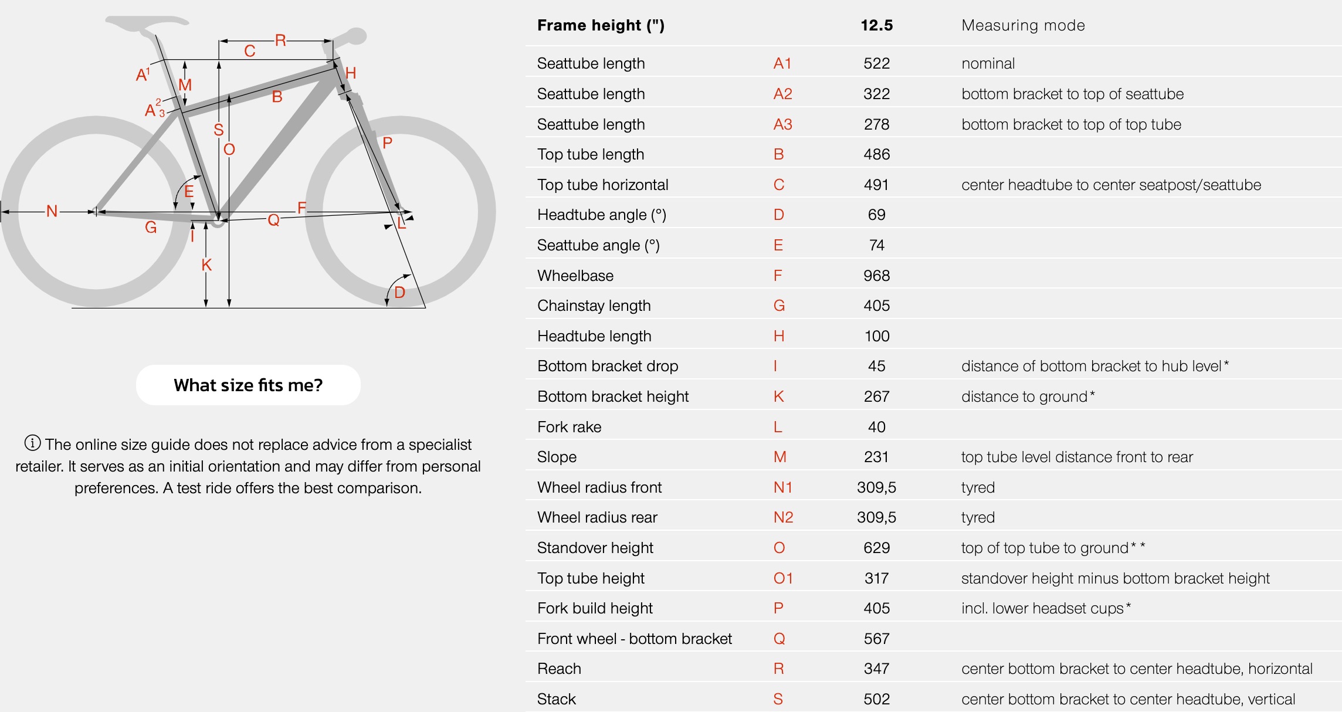1342x712 pixels.
Task: Click the red 'G' chainstay label in diagram
Action: click(151, 227)
